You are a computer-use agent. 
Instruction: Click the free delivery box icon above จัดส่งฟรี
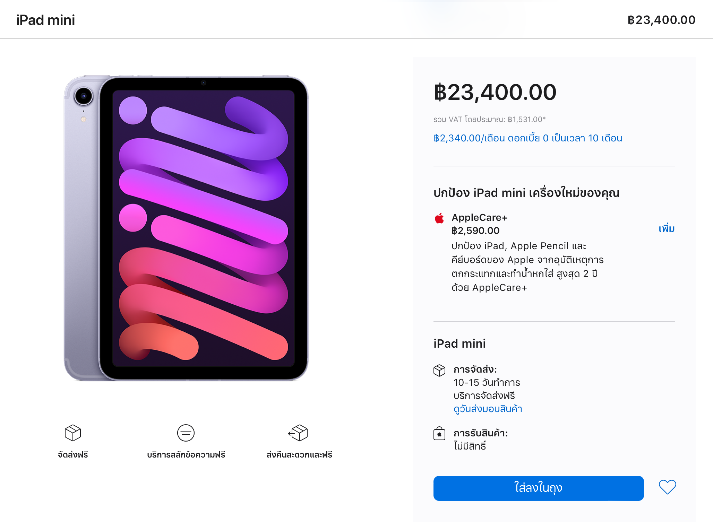tap(73, 433)
